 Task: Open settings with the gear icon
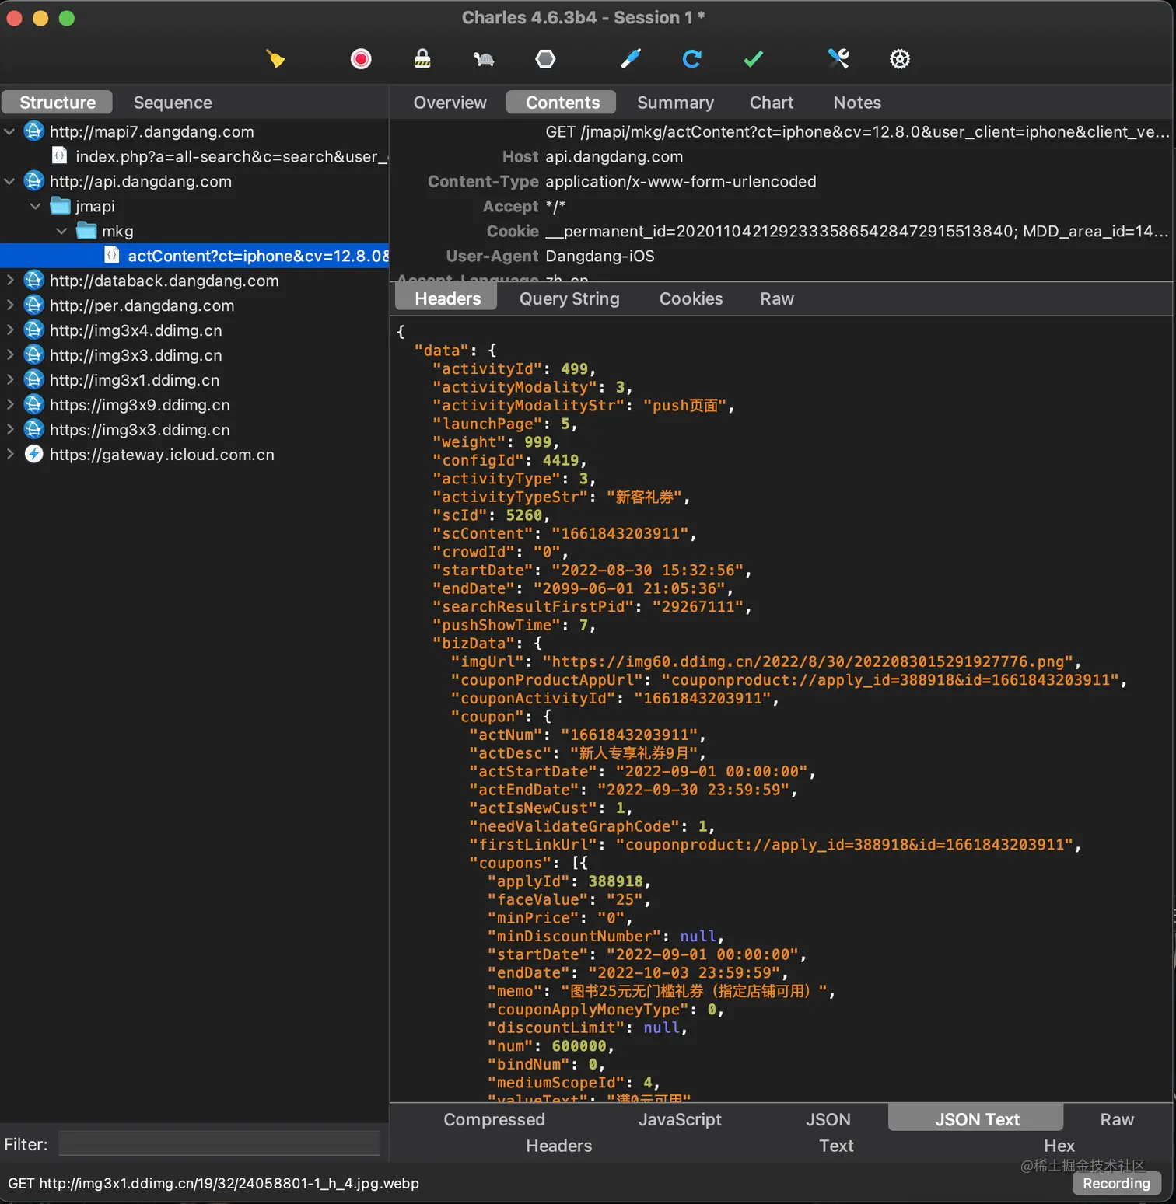click(900, 59)
